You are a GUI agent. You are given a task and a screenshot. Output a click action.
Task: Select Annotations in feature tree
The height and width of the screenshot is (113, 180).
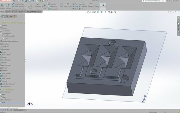point(5,31)
